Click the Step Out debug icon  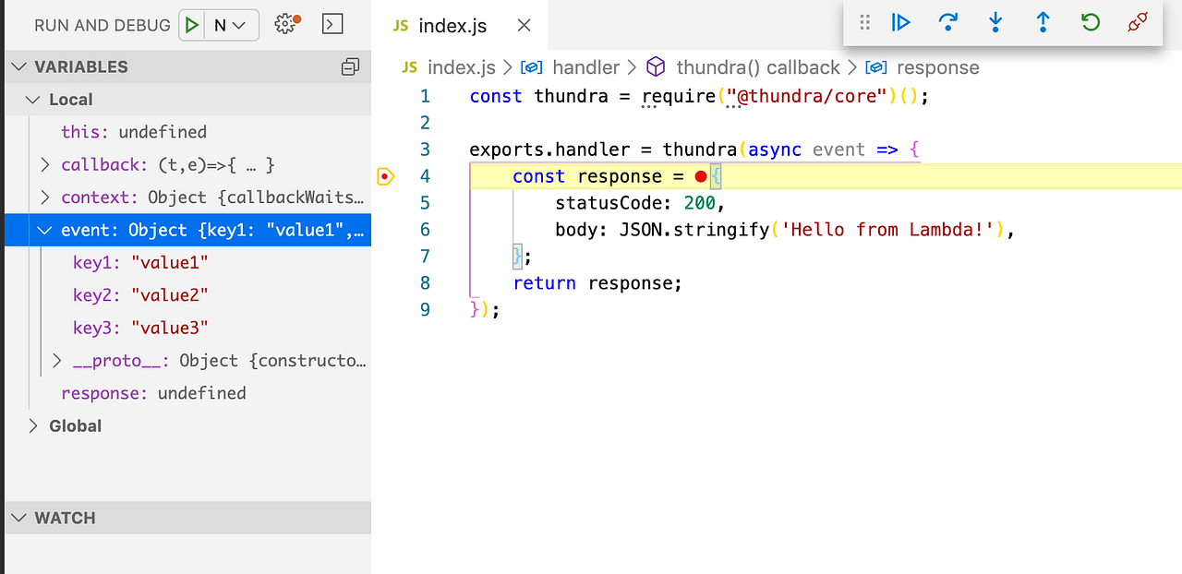[1043, 22]
